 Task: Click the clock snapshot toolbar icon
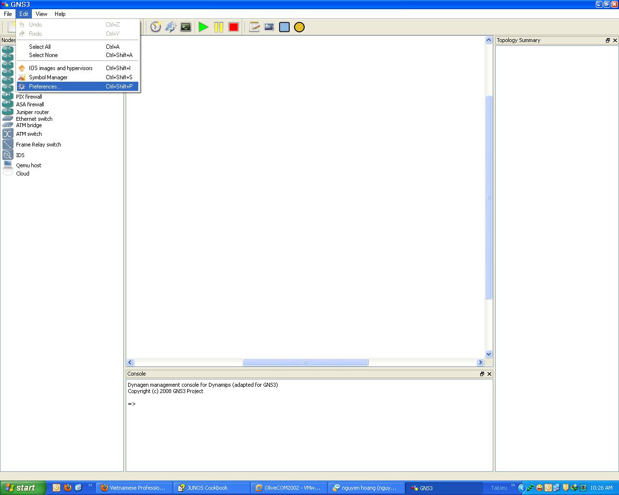click(155, 27)
